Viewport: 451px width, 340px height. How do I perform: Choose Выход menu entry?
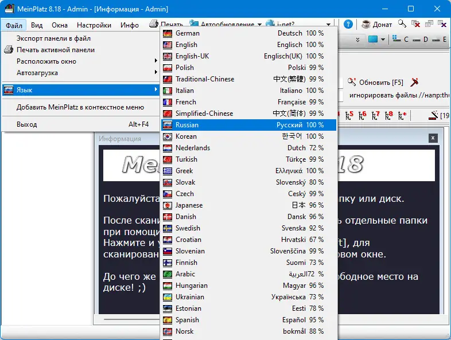point(80,124)
